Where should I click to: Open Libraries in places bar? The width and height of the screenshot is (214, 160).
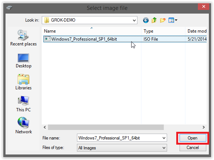pyautogui.click(x=23, y=82)
